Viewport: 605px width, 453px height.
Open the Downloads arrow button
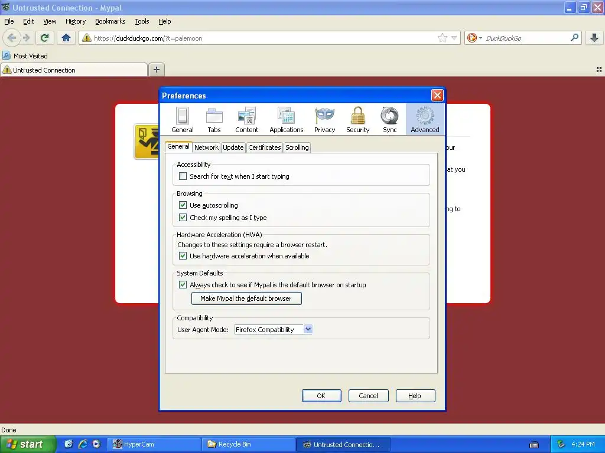pos(594,38)
